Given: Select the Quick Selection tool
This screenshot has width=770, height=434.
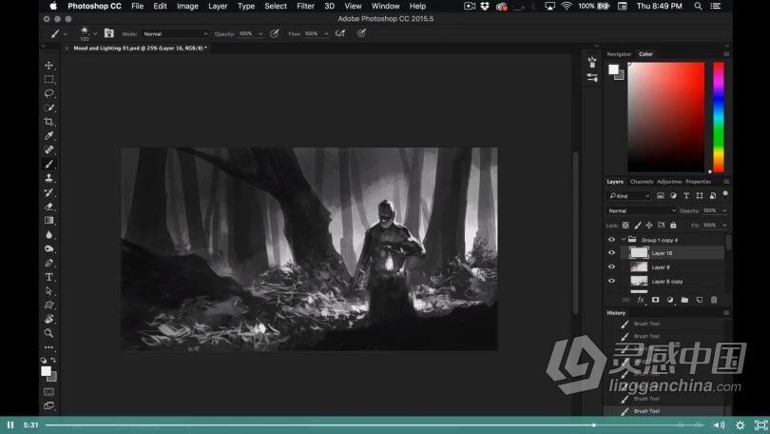Looking at the screenshot, I should pos(48,108).
